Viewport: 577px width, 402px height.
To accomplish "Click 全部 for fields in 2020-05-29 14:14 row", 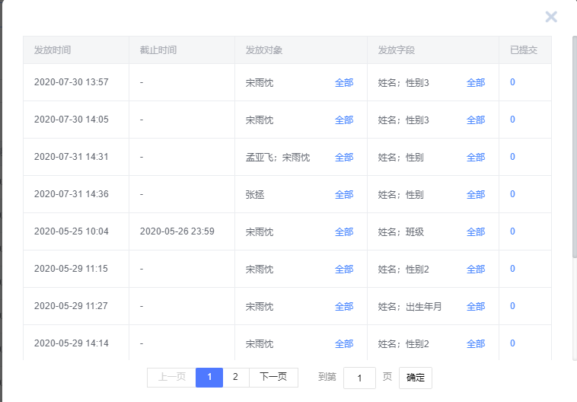I will click(476, 343).
